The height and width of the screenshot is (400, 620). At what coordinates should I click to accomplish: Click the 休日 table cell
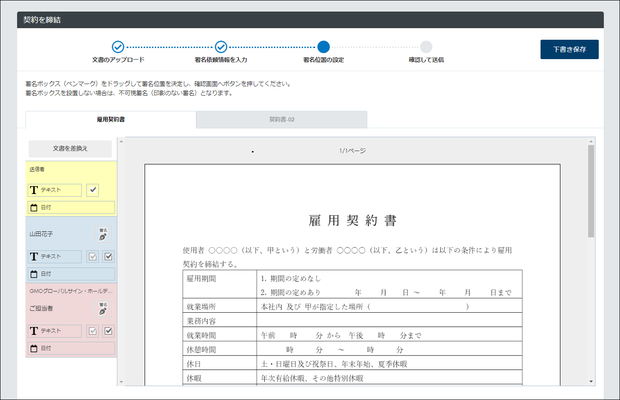click(x=220, y=363)
